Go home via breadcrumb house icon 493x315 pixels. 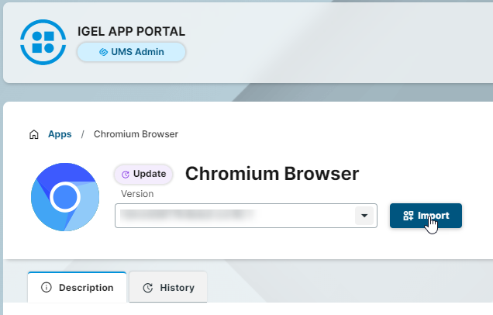33,134
